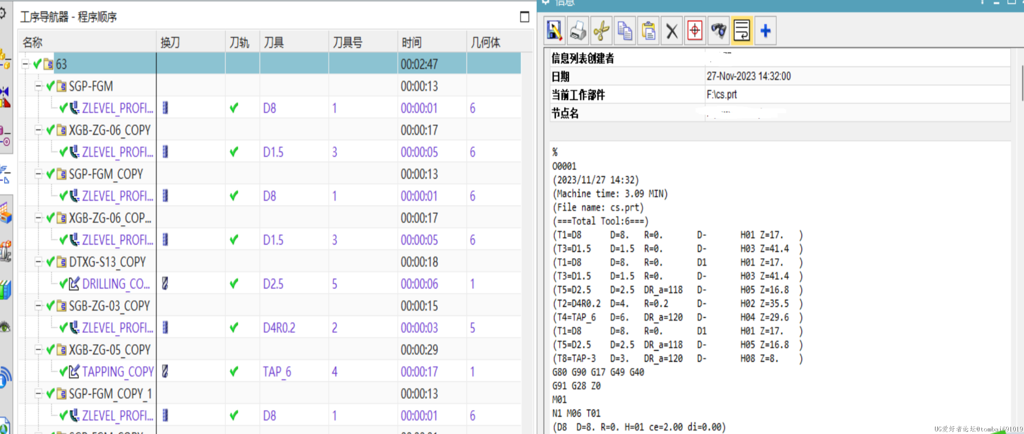
Task: Print the information listing
Action: pyautogui.click(x=578, y=31)
